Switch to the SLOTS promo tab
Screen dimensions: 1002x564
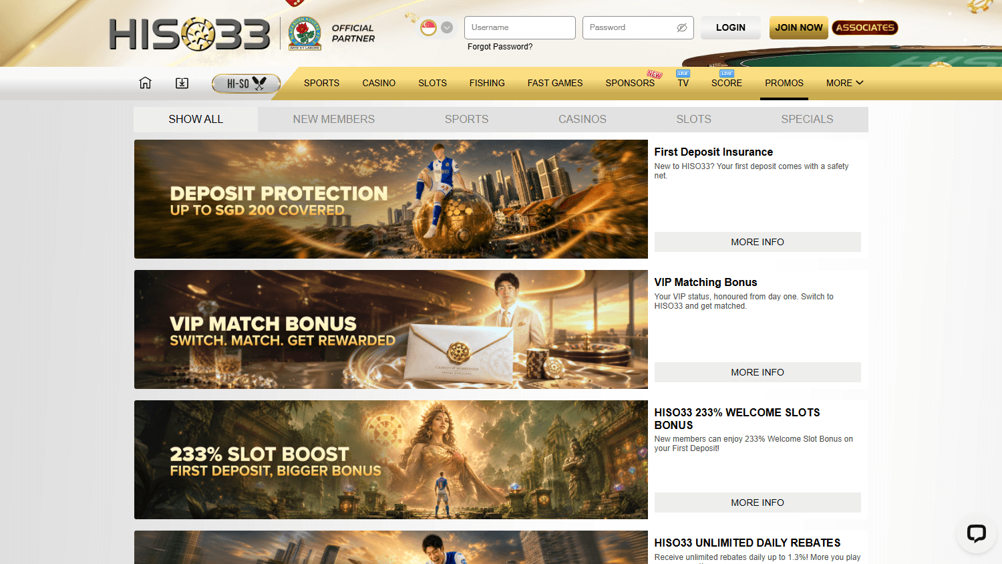[x=693, y=120]
